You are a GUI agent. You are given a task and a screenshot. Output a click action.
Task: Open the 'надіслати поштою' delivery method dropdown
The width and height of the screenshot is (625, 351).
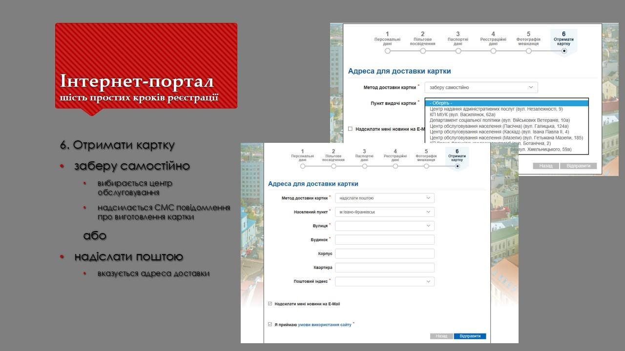click(385, 198)
